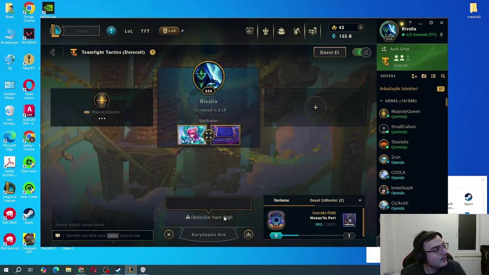Select friend Çiçikush in the list
This screenshot has width=489, height=275.
pos(412,205)
